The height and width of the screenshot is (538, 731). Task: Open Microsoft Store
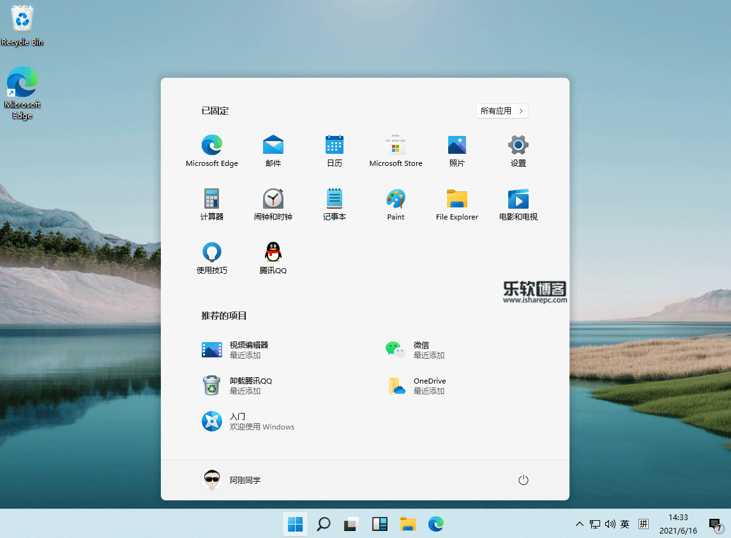(x=395, y=151)
